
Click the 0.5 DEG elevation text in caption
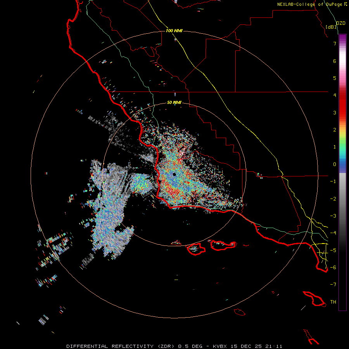pyautogui.click(x=190, y=346)
